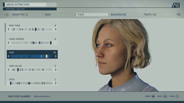
Task: Increase Skin Tone with right arrow
Action: tap(56, 29)
